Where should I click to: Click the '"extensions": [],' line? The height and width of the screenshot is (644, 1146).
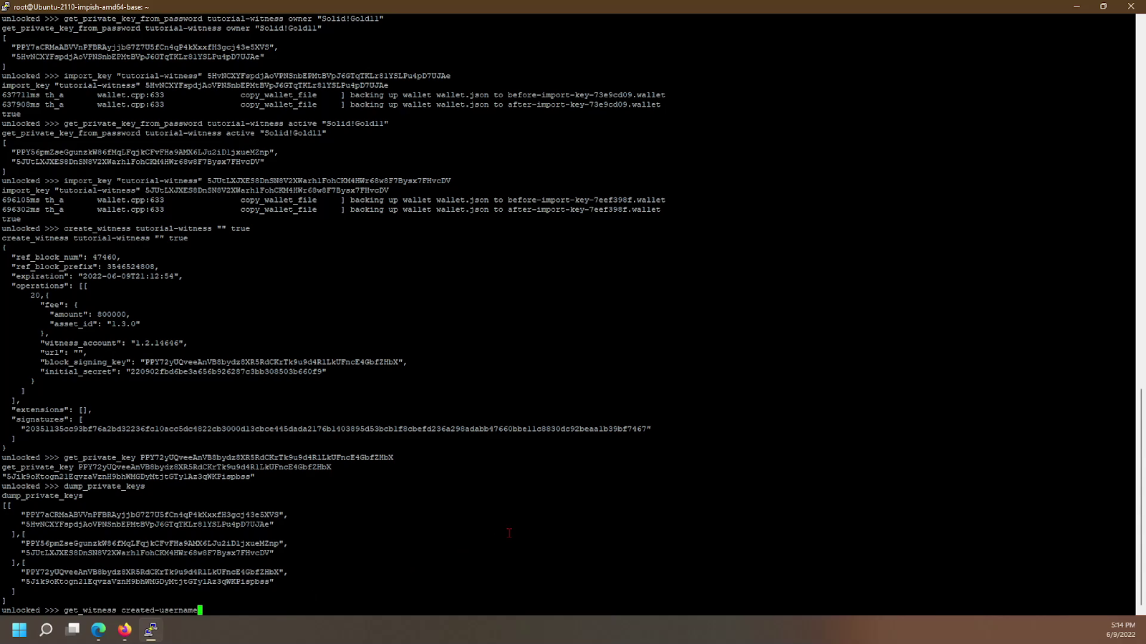point(52,410)
